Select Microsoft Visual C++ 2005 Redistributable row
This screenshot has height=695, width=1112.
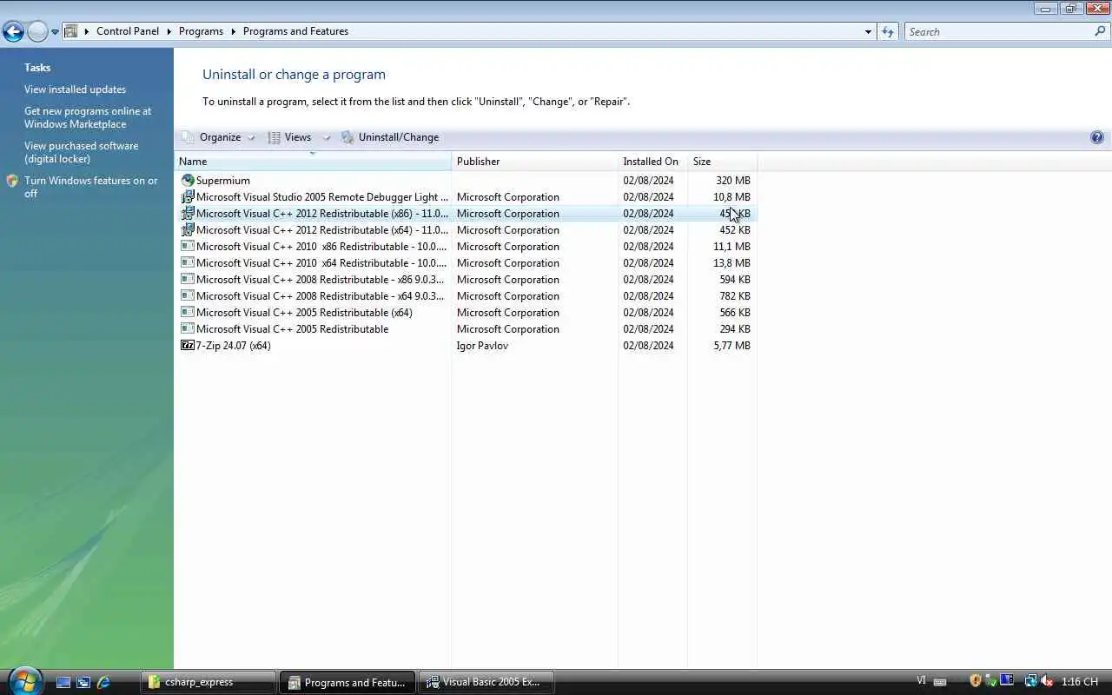(x=466, y=329)
